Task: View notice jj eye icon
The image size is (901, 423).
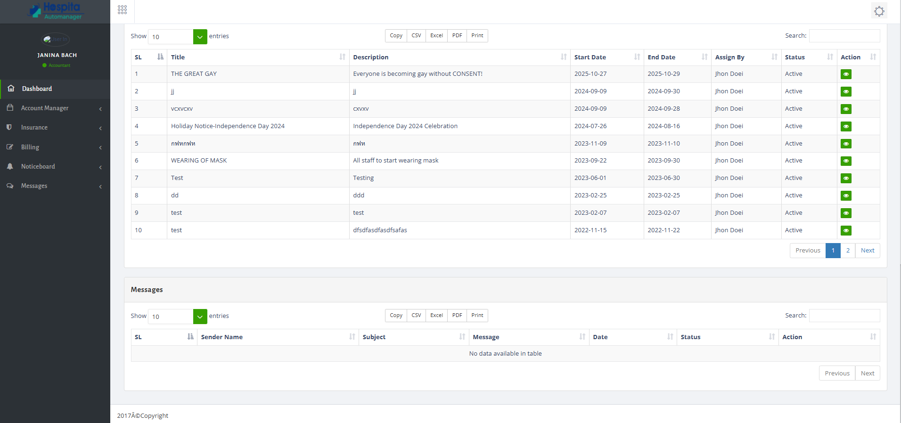Action: pyautogui.click(x=846, y=91)
